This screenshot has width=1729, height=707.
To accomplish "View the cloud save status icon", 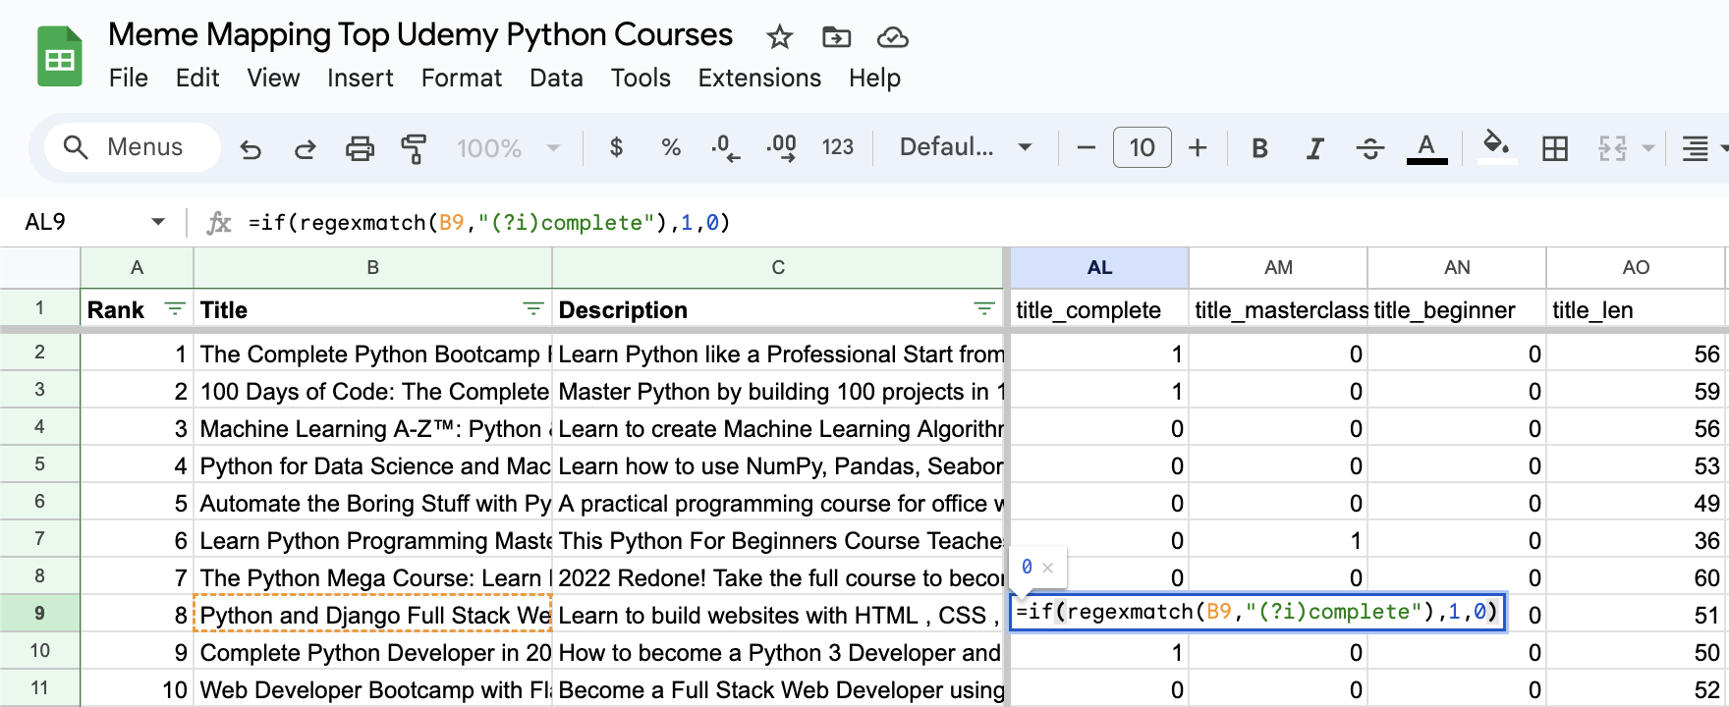I will [892, 37].
